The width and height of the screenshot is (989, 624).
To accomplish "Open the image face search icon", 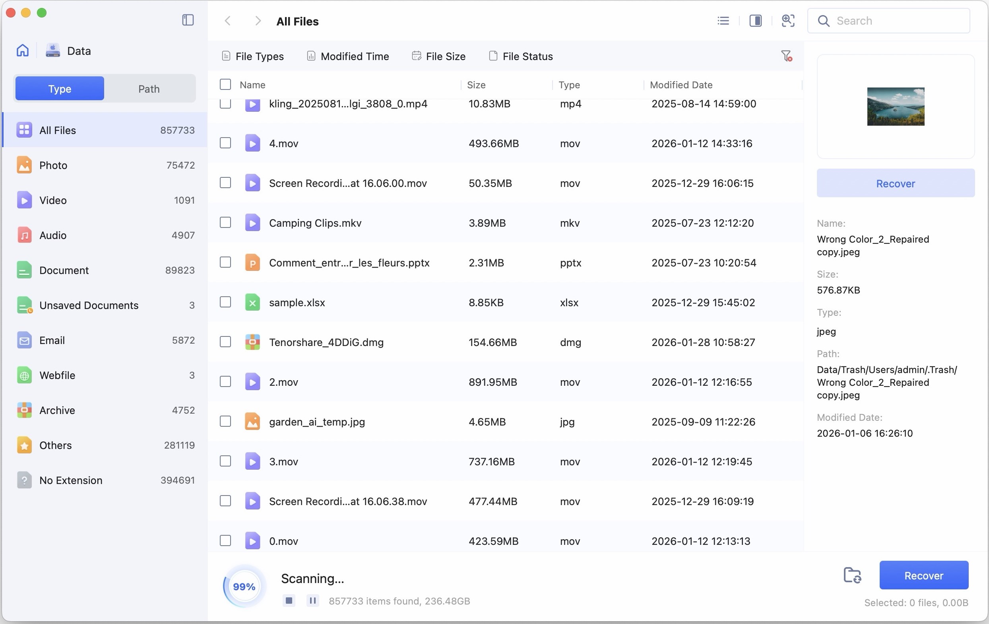I will [x=788, y=21].
